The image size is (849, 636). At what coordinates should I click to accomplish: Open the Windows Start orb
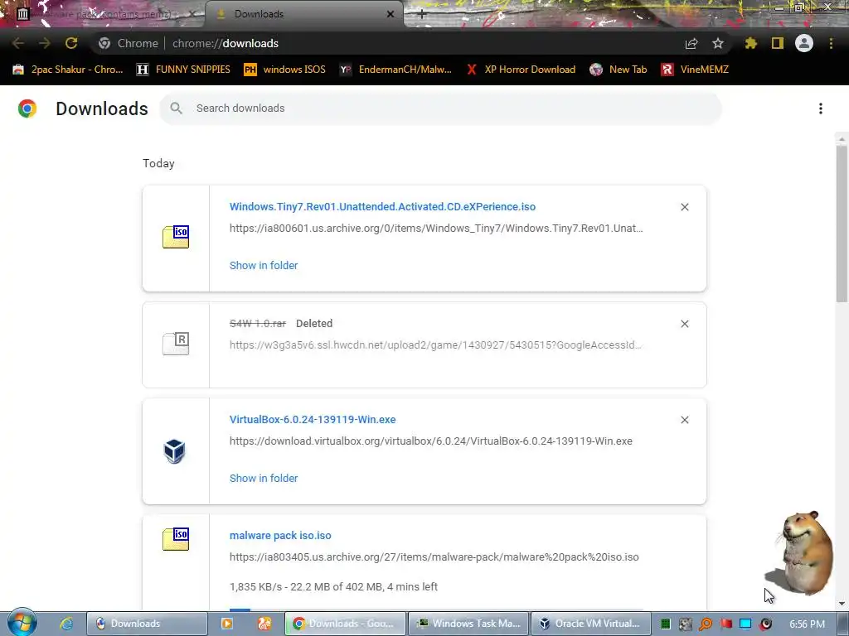[22, 623]
